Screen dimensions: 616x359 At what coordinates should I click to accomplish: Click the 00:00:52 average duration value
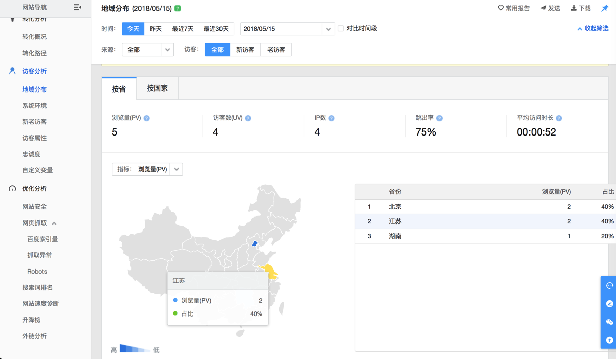pyautogui.click(x=536, y=132)
